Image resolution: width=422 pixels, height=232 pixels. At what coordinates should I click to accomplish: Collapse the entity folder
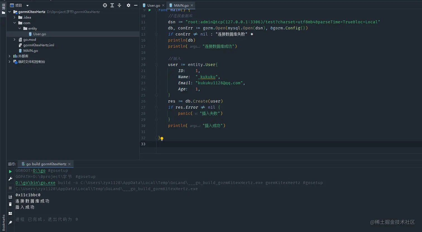(20, 28)
